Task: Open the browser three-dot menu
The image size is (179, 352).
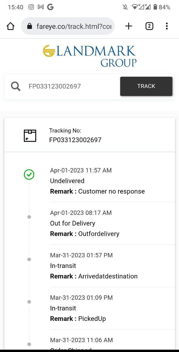Action: [x=167, y=26]
